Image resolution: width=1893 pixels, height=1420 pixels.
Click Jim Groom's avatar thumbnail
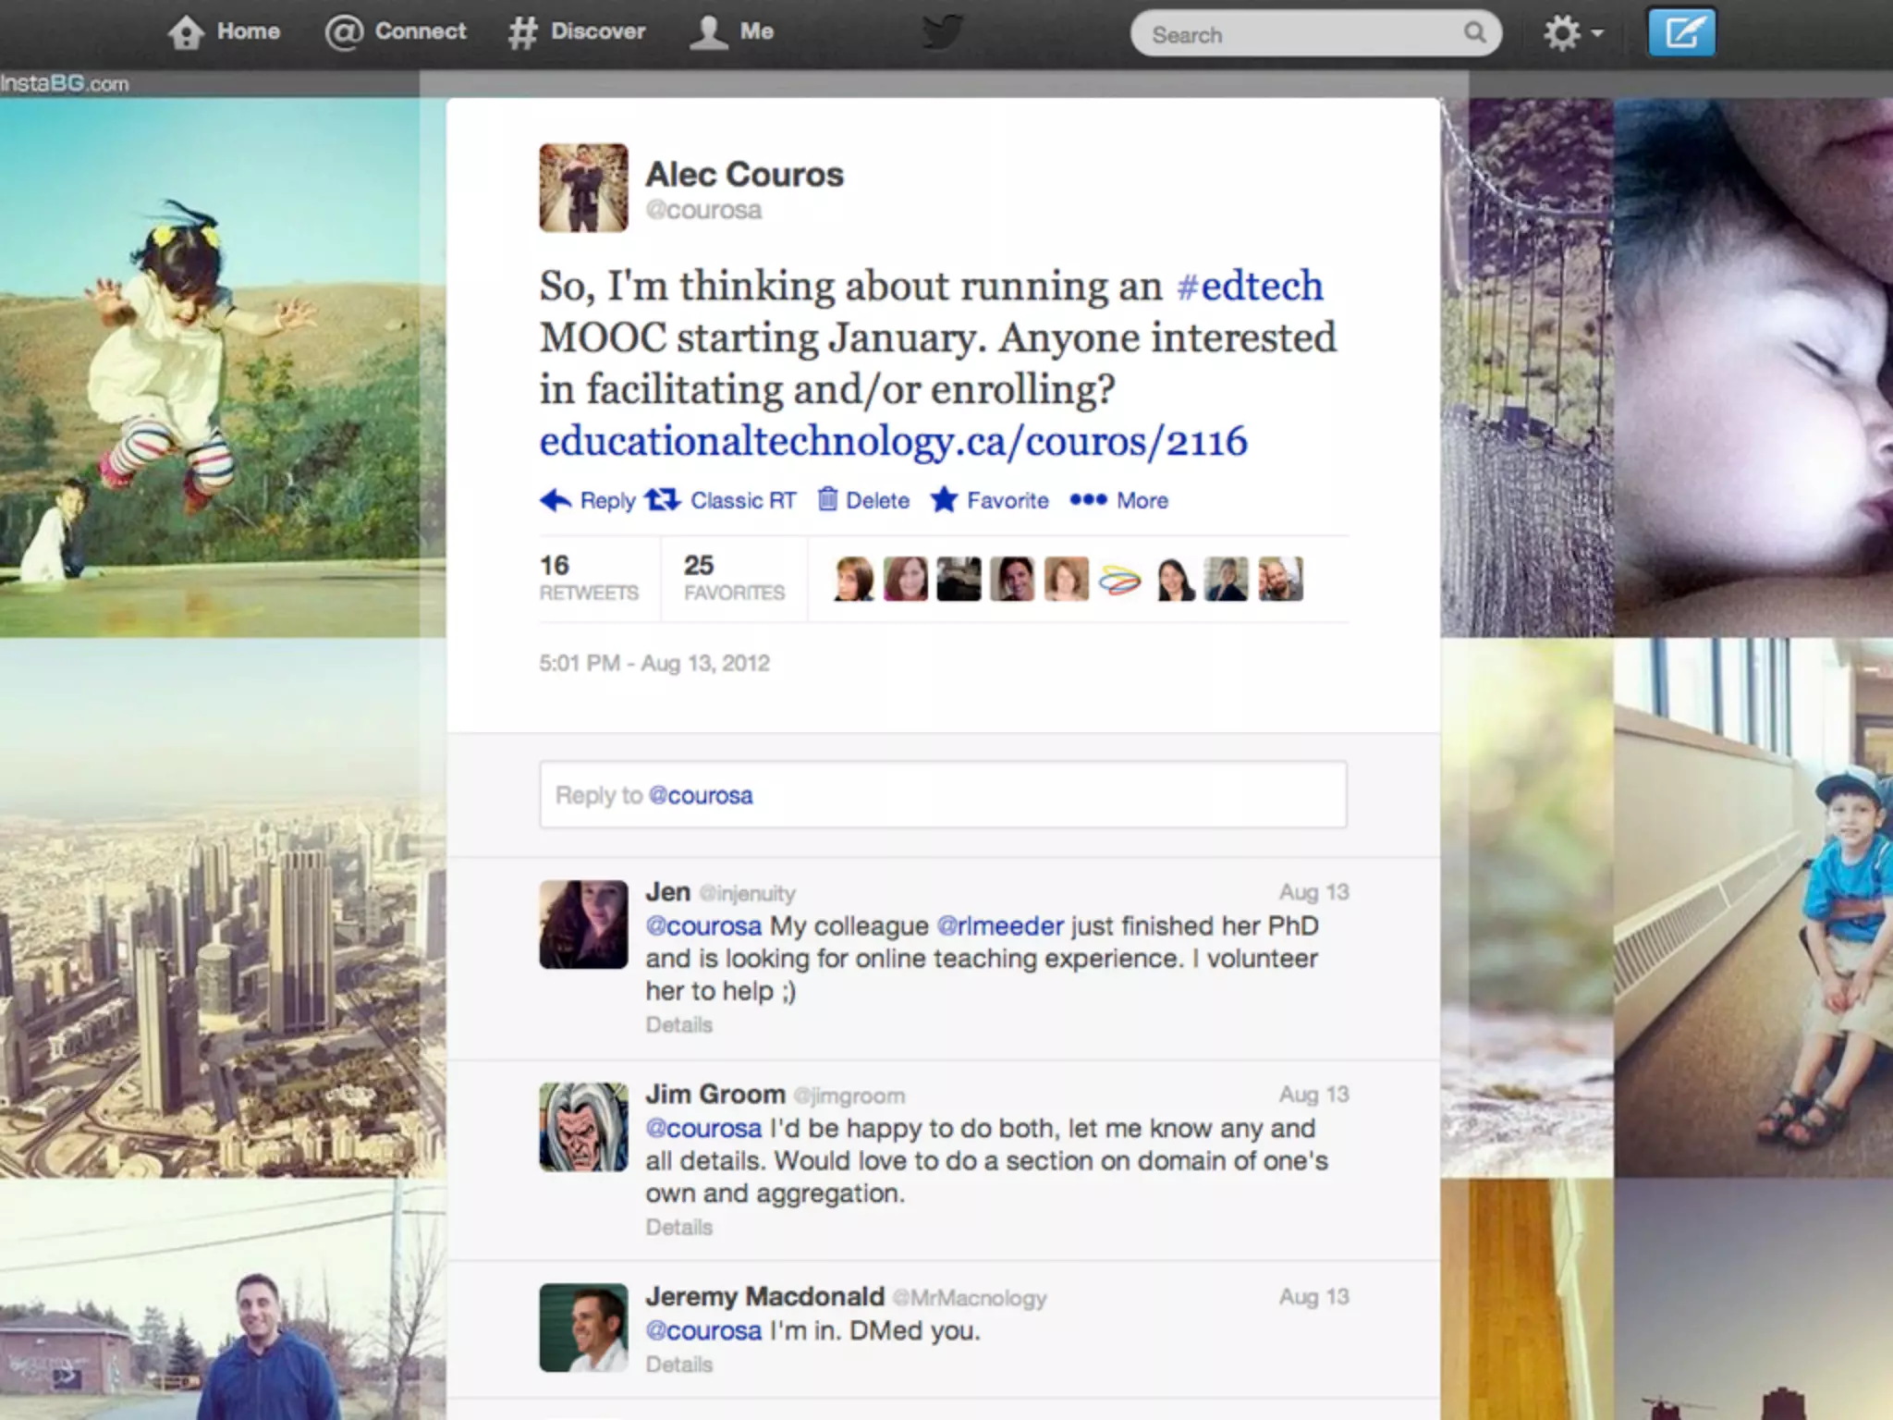pos(583,1127)
